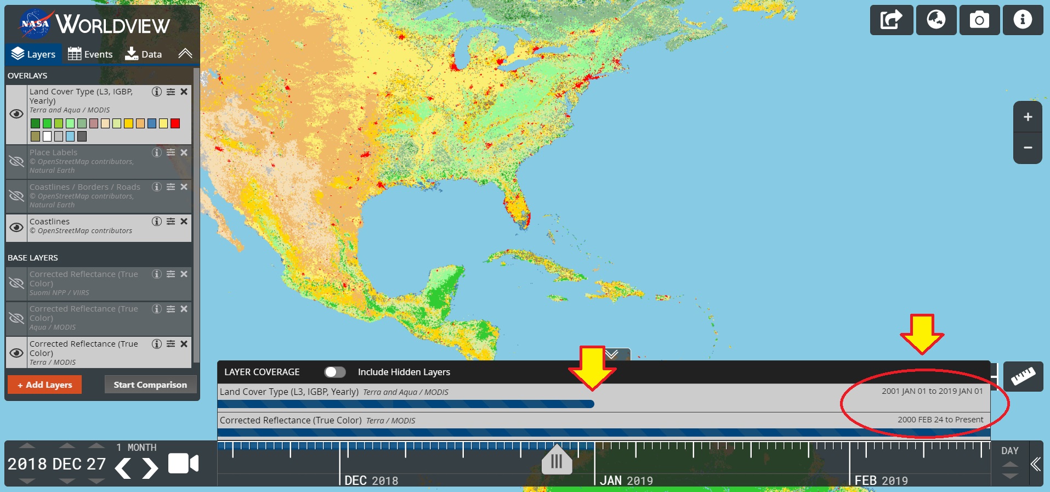Toggle Include Hidden Layers switch
The image size is (1050, 492).
click(335, 372)
